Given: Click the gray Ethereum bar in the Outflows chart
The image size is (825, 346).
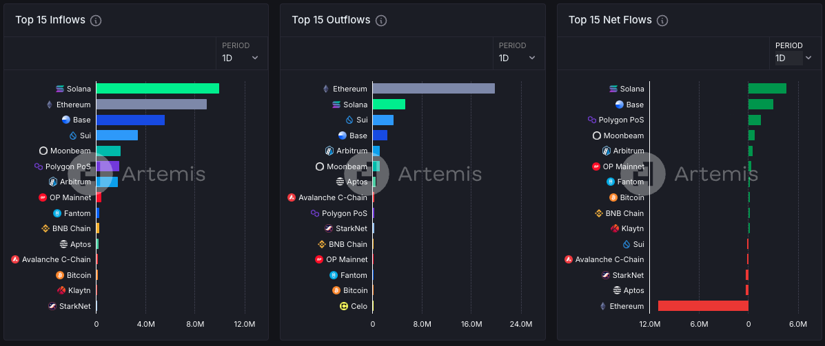Looking at the screenshot, I should coord(434,89).
